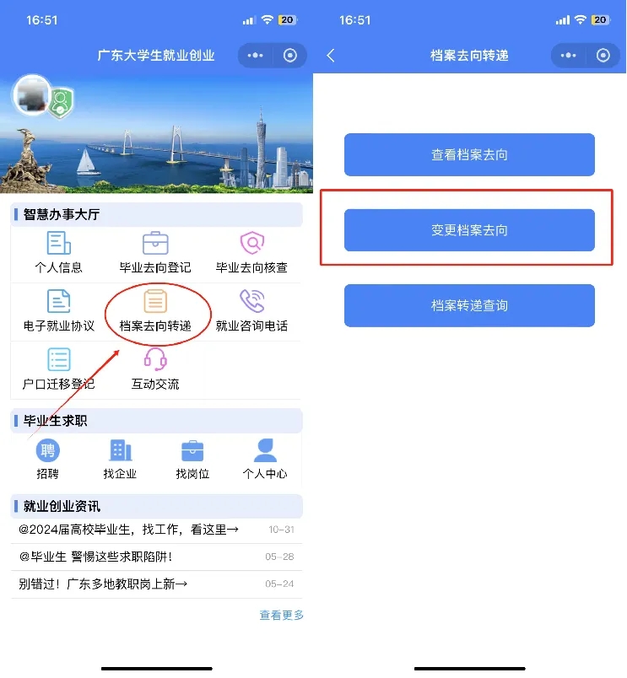Tap the 就业咨询电话 phone icon
This screenshot has height=678, width=627.
coord(252,301)
